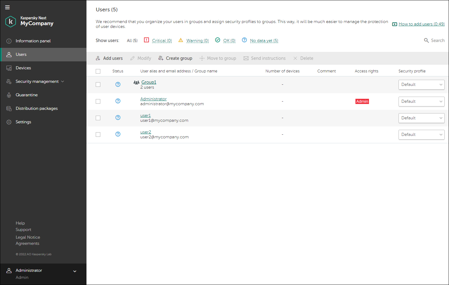
Task: Show No data yet (5) users
Action: [264, 40]
